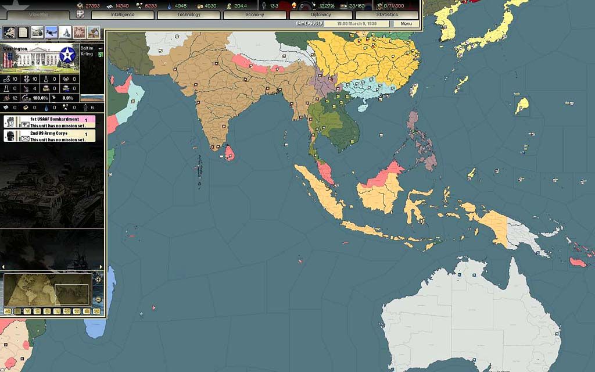Click the left arrow above the minimap

3,267
